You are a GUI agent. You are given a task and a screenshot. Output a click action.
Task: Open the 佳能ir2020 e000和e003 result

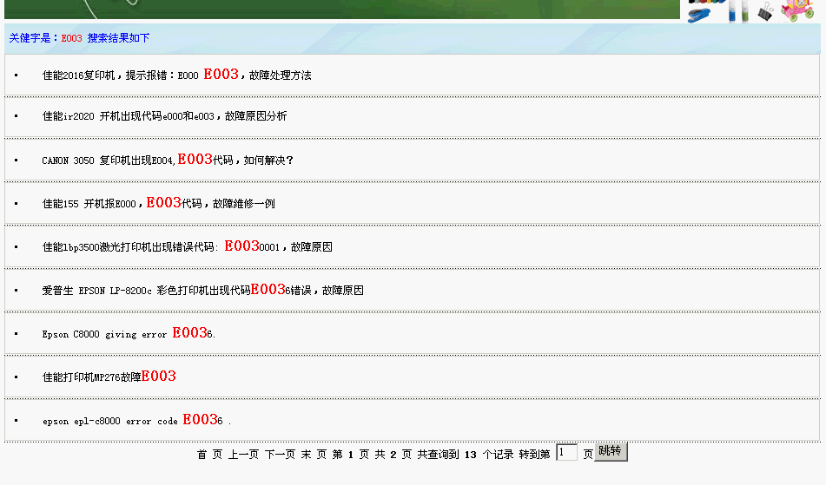point(164,116)
